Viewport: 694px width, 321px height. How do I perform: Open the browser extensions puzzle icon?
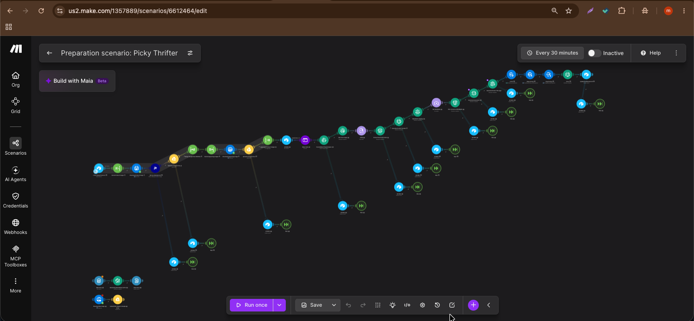point(622,11)
